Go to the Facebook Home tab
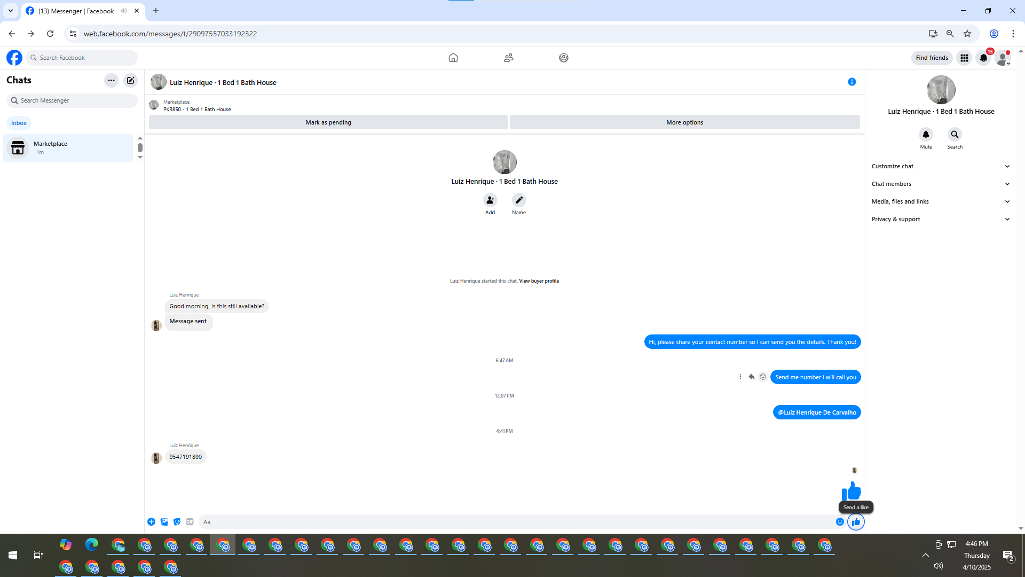 point(453,58)
